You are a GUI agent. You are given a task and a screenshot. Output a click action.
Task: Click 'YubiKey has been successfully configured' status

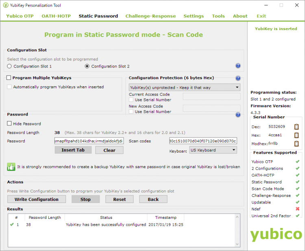coord(106,225)
